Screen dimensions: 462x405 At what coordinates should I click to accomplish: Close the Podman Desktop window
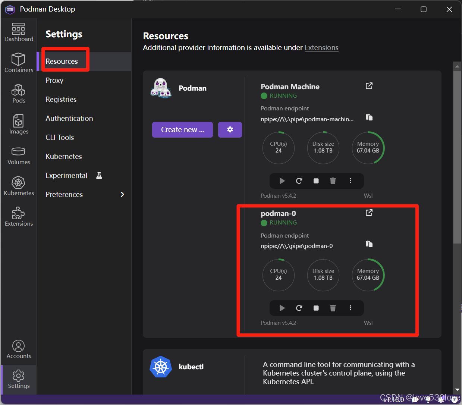tap(449, 9)
